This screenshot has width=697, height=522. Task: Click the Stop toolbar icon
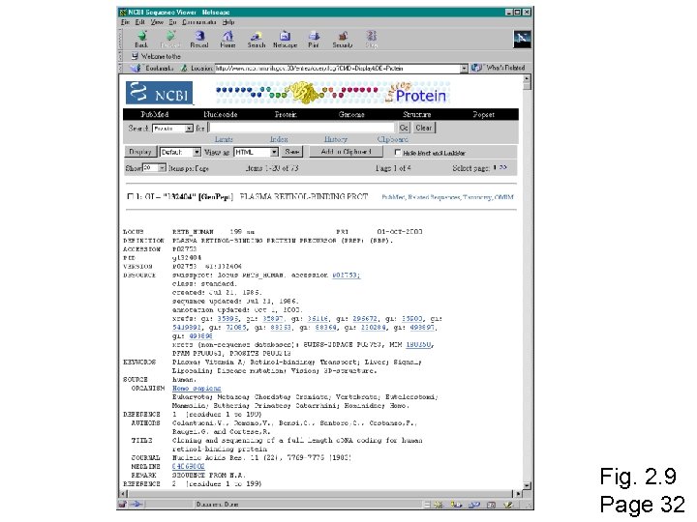tap(371, 37)
